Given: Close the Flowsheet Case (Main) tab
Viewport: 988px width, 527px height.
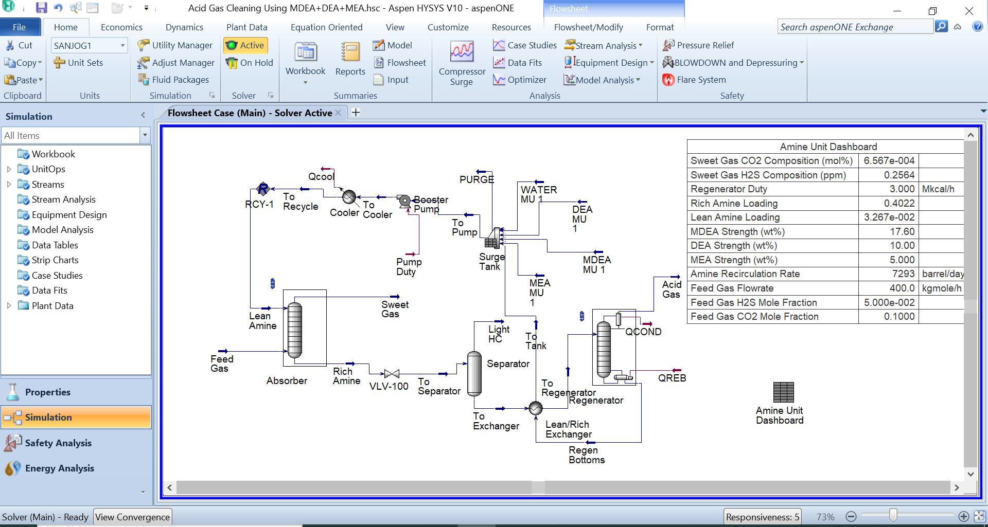Looking at the screenshot, I should tap(338, 113).
